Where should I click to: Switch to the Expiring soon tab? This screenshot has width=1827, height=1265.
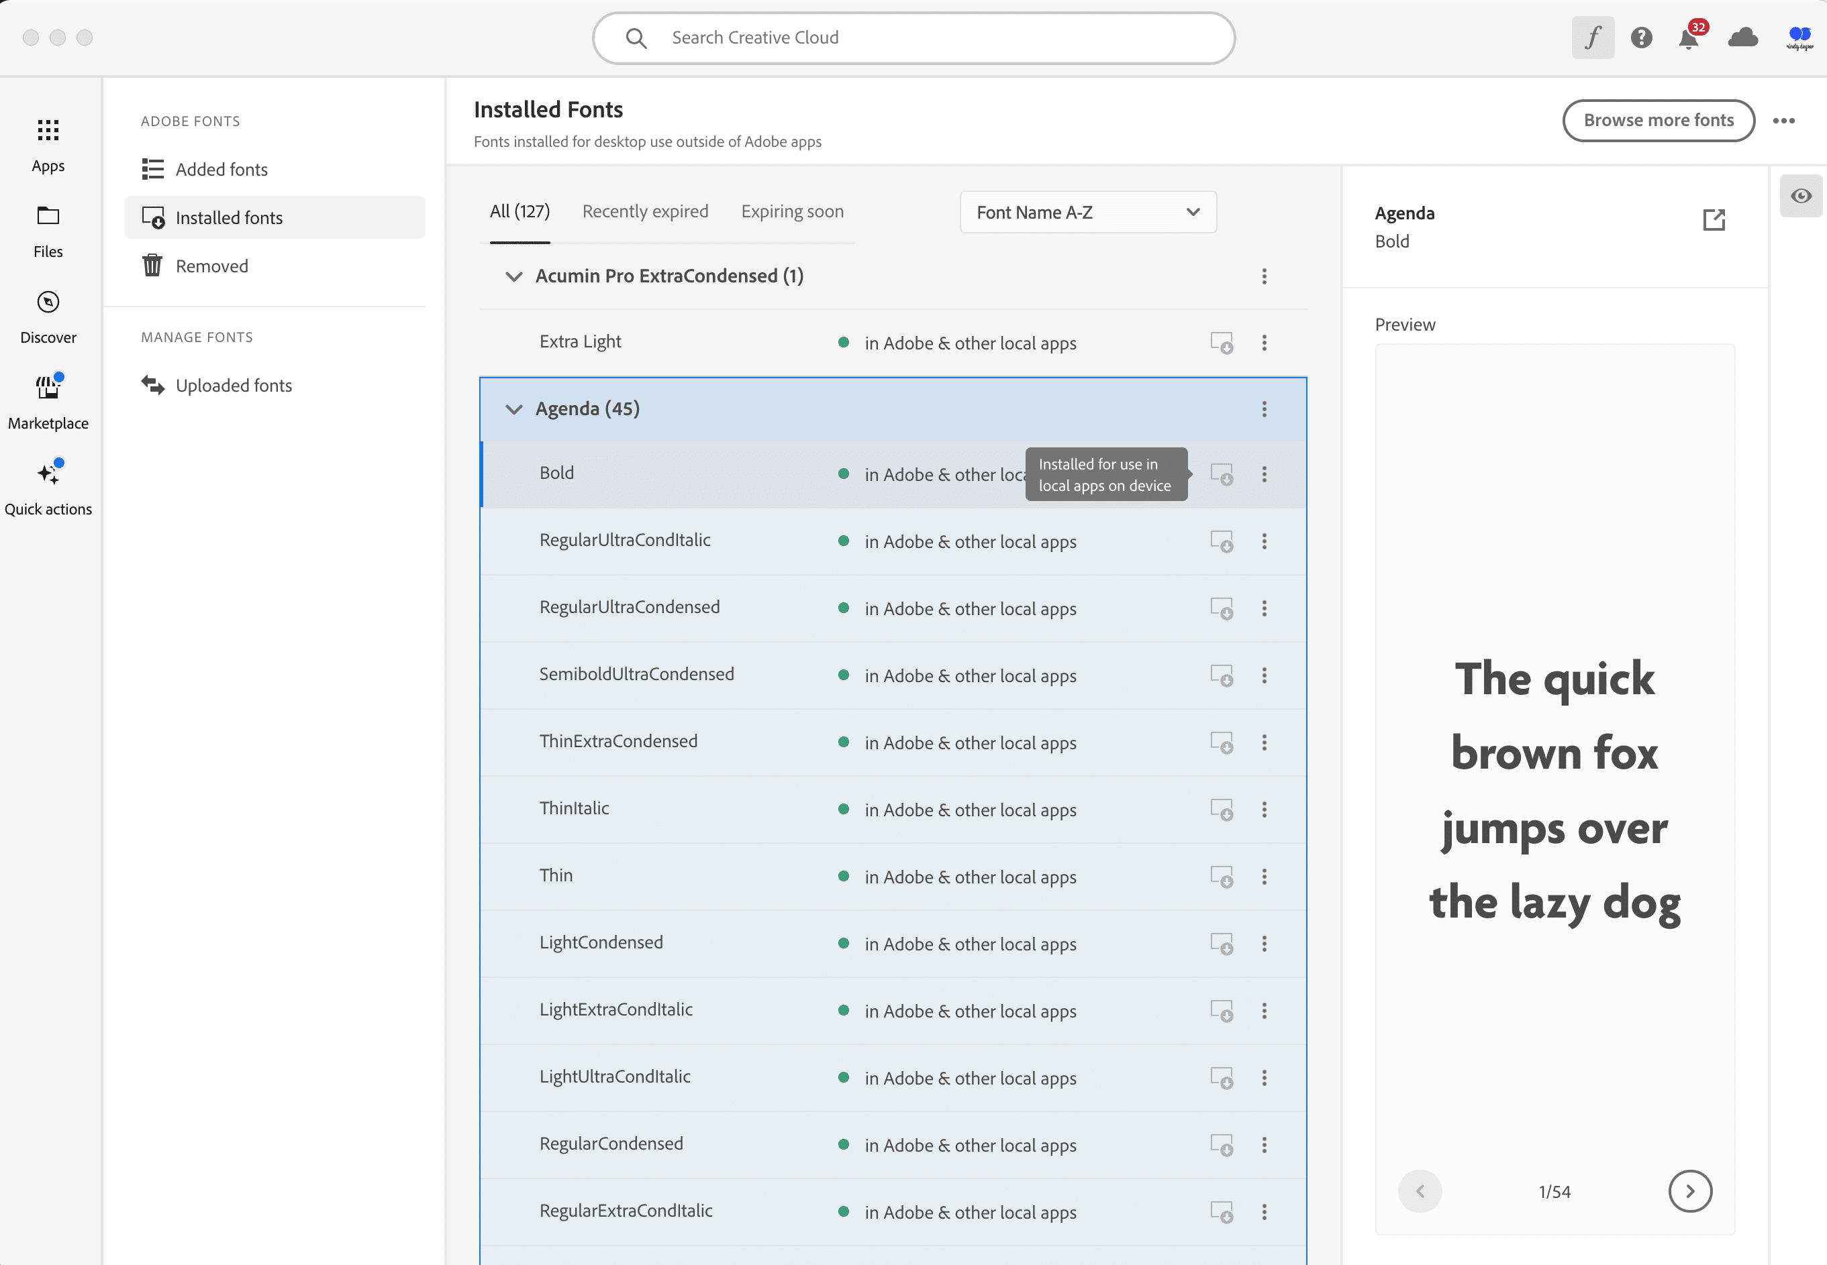(792, 211)
